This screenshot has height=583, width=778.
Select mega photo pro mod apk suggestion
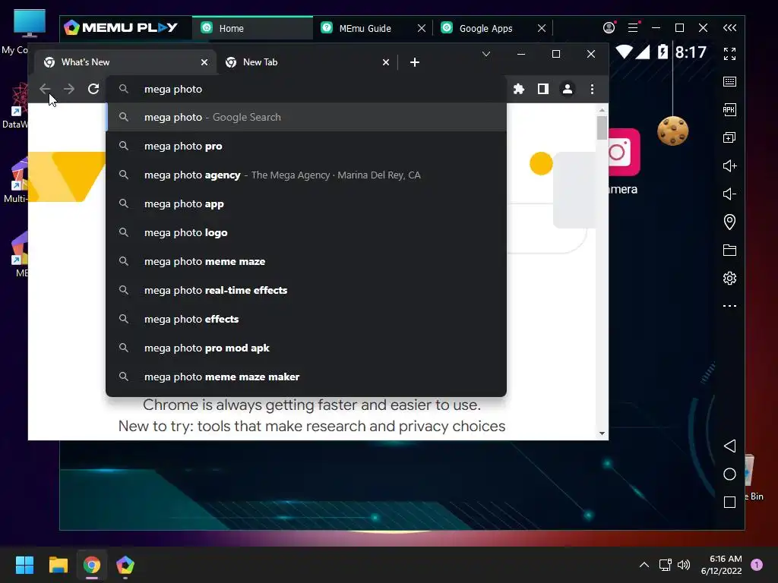click(306, 348)
